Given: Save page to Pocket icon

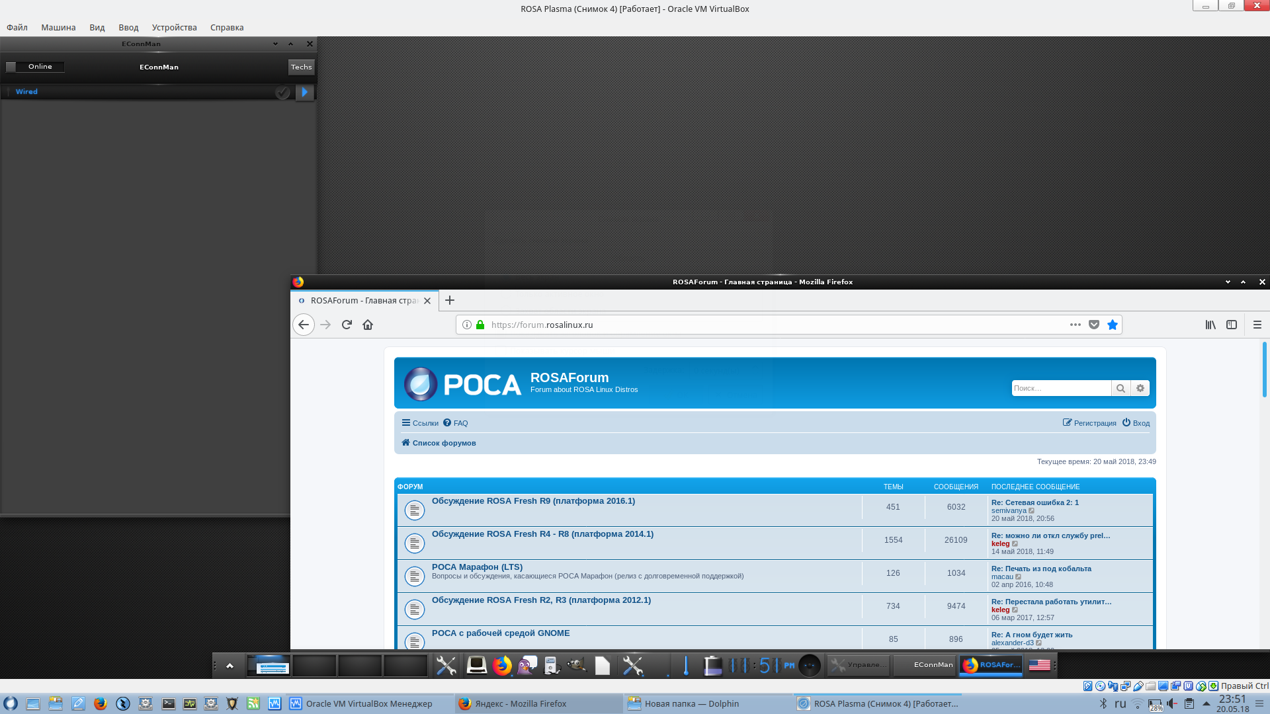Looking at the screenshot, I should (1094, 325).
